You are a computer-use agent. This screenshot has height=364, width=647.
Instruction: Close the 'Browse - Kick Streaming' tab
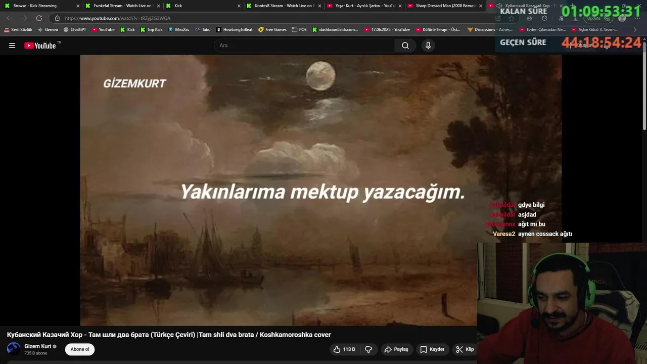click(78, 6)
